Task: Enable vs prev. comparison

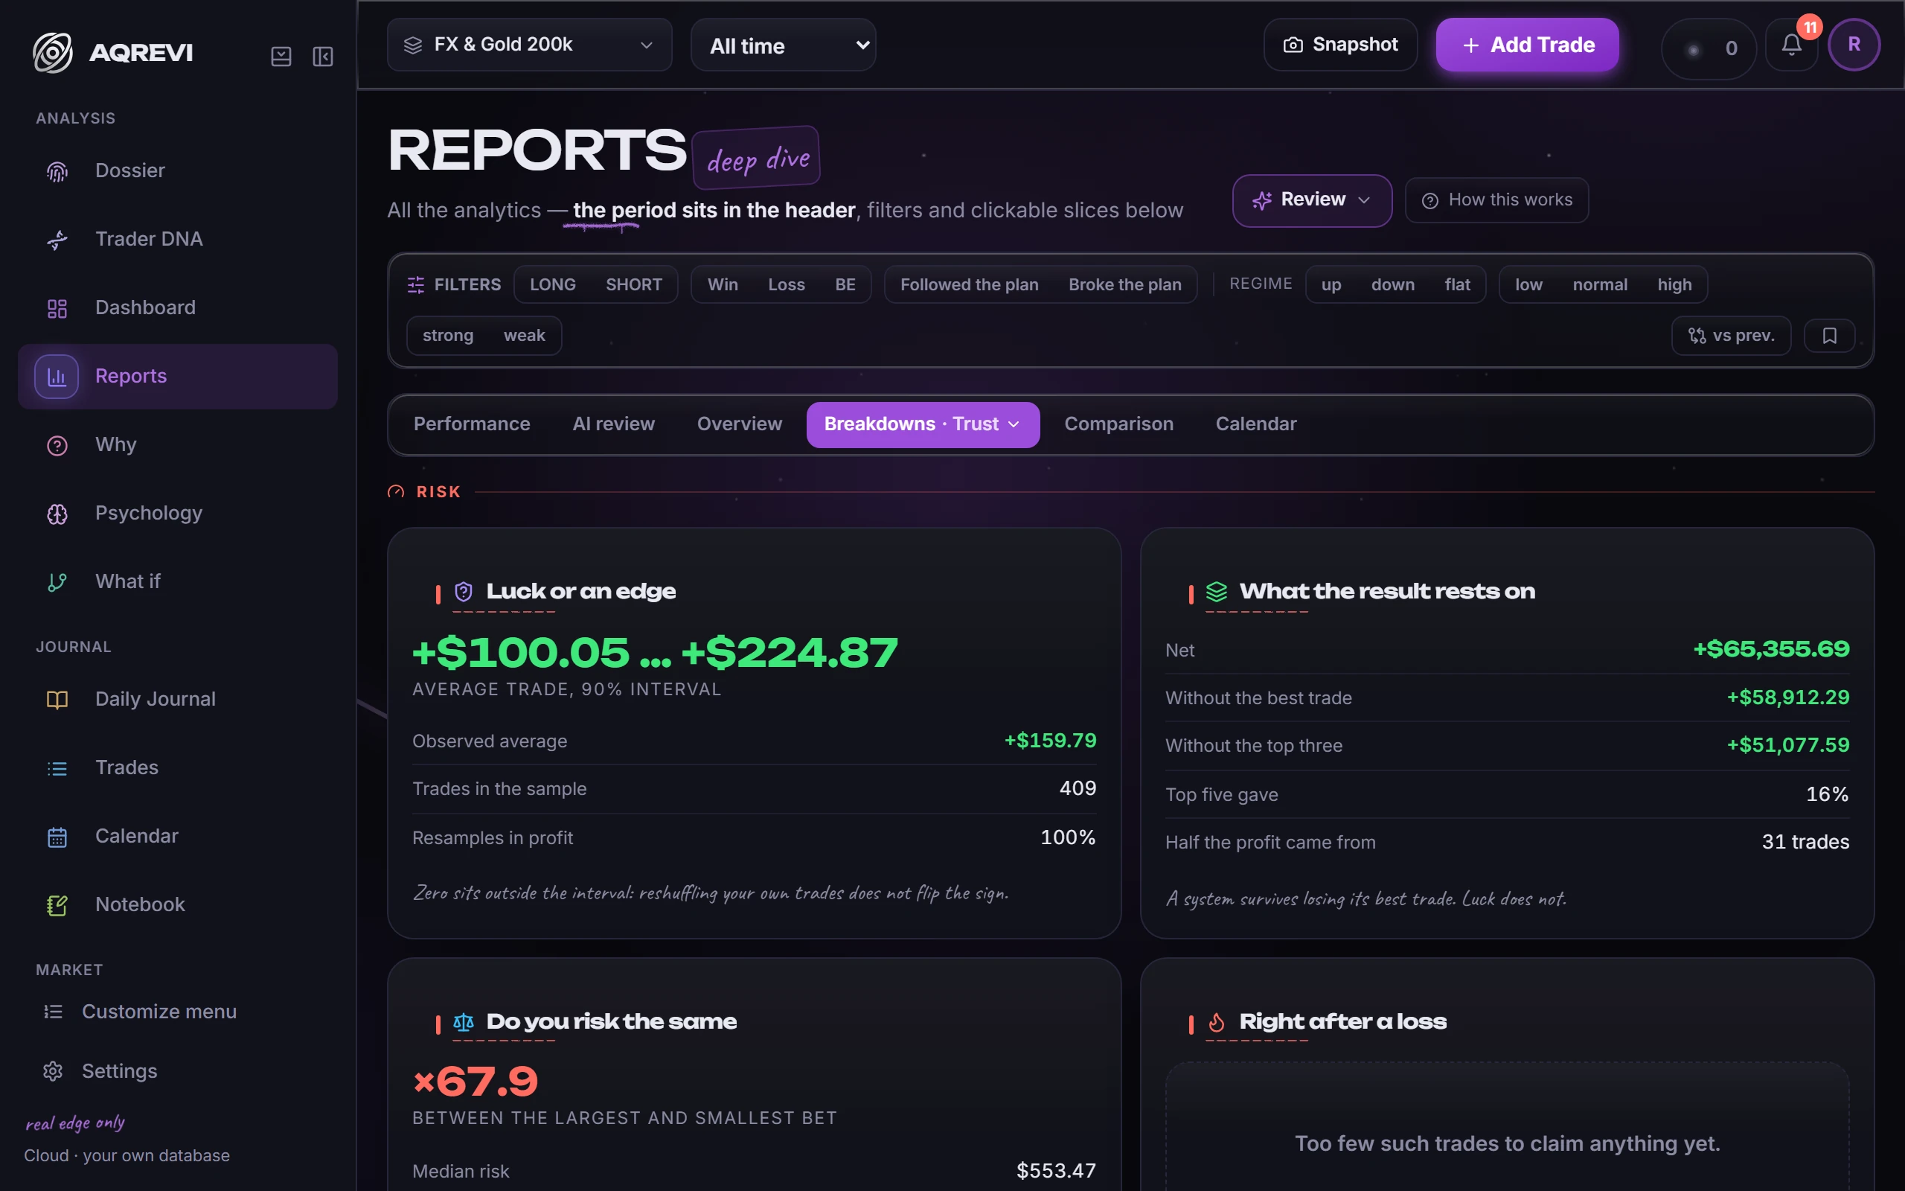Action: [x=1731, y=336]
